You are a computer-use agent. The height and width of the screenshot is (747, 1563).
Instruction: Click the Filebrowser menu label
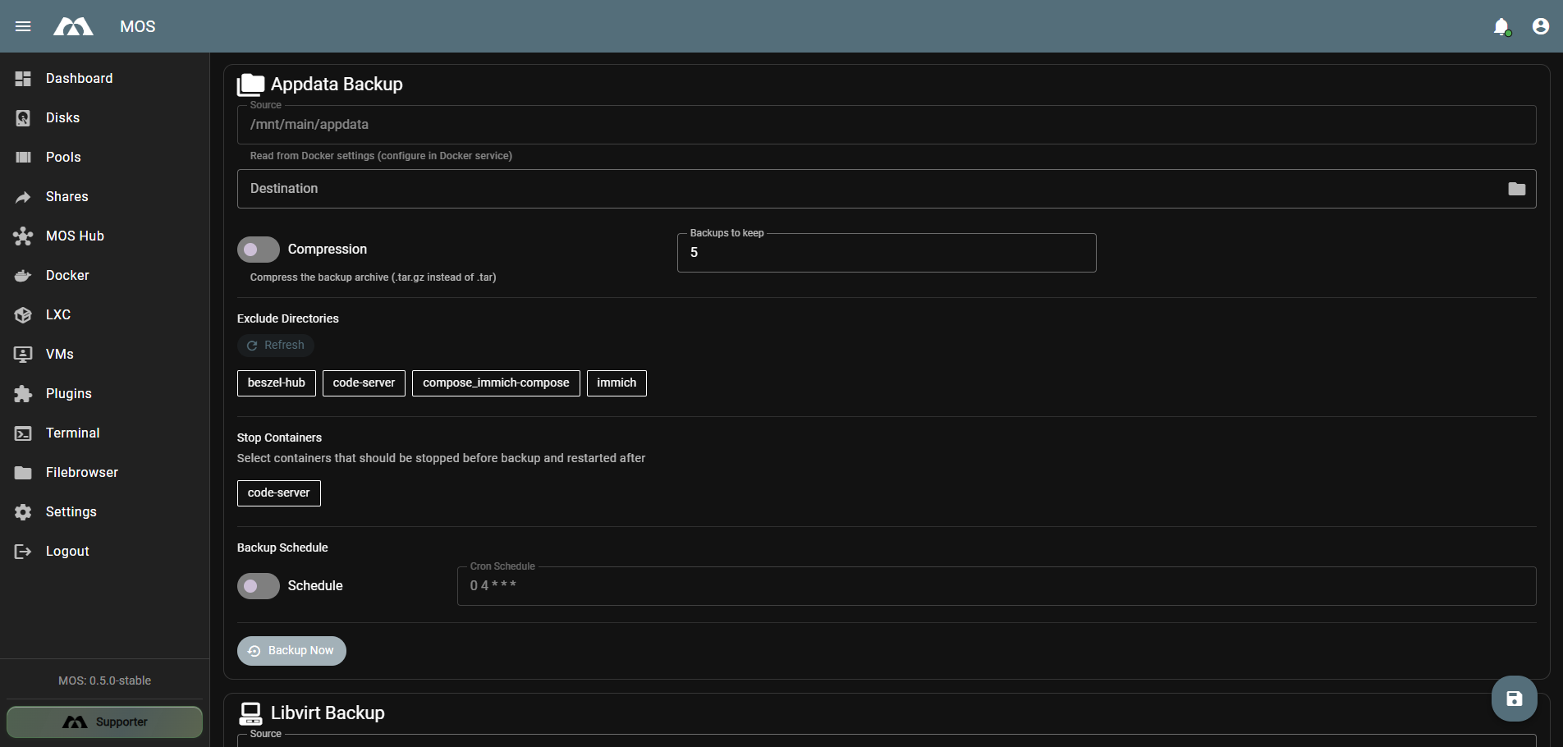click(x=82, y=473)
